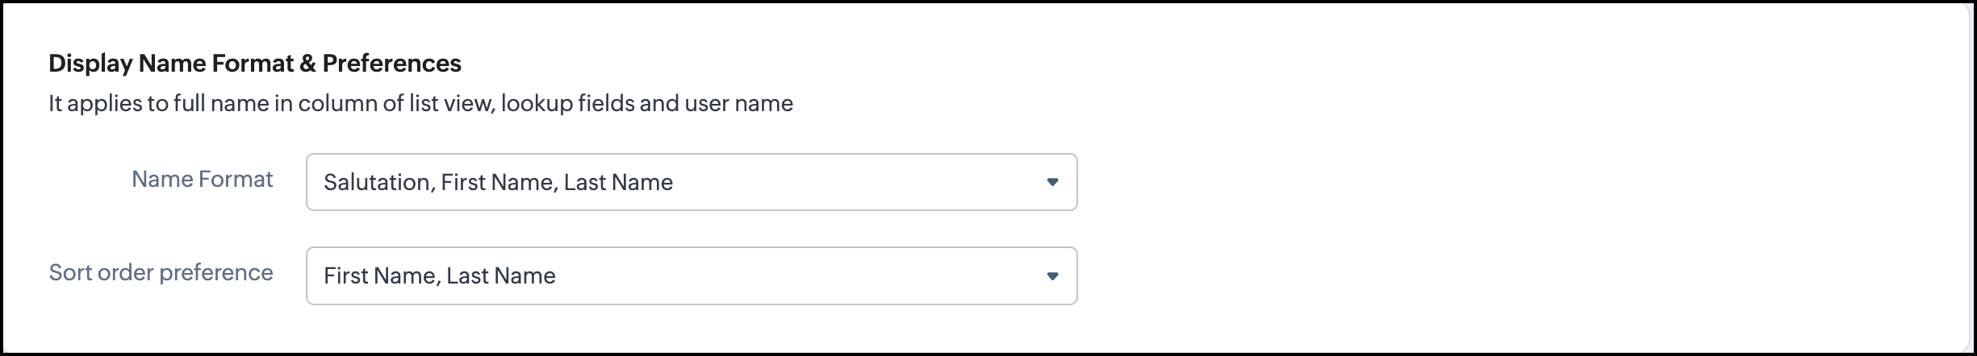Open the Sort order preference combo box
The height and width of the screenshot is (356, 1977).
tap(691, 276)
